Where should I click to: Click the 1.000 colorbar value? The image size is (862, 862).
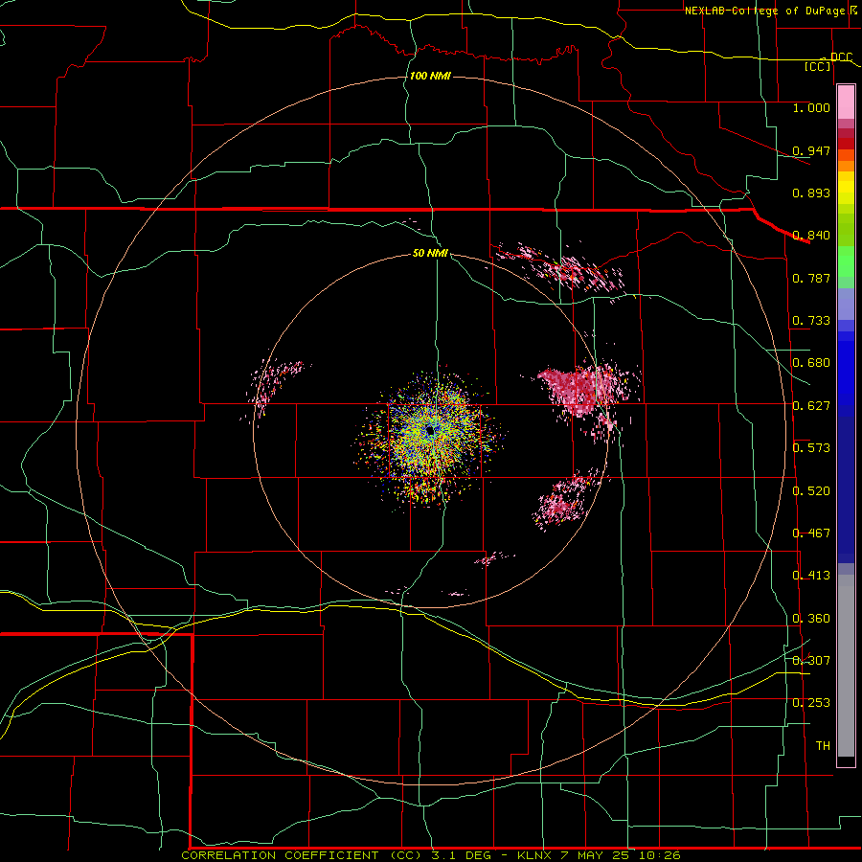tap(811, 107)
